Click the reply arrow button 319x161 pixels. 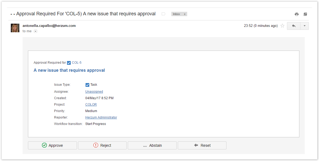294,26
